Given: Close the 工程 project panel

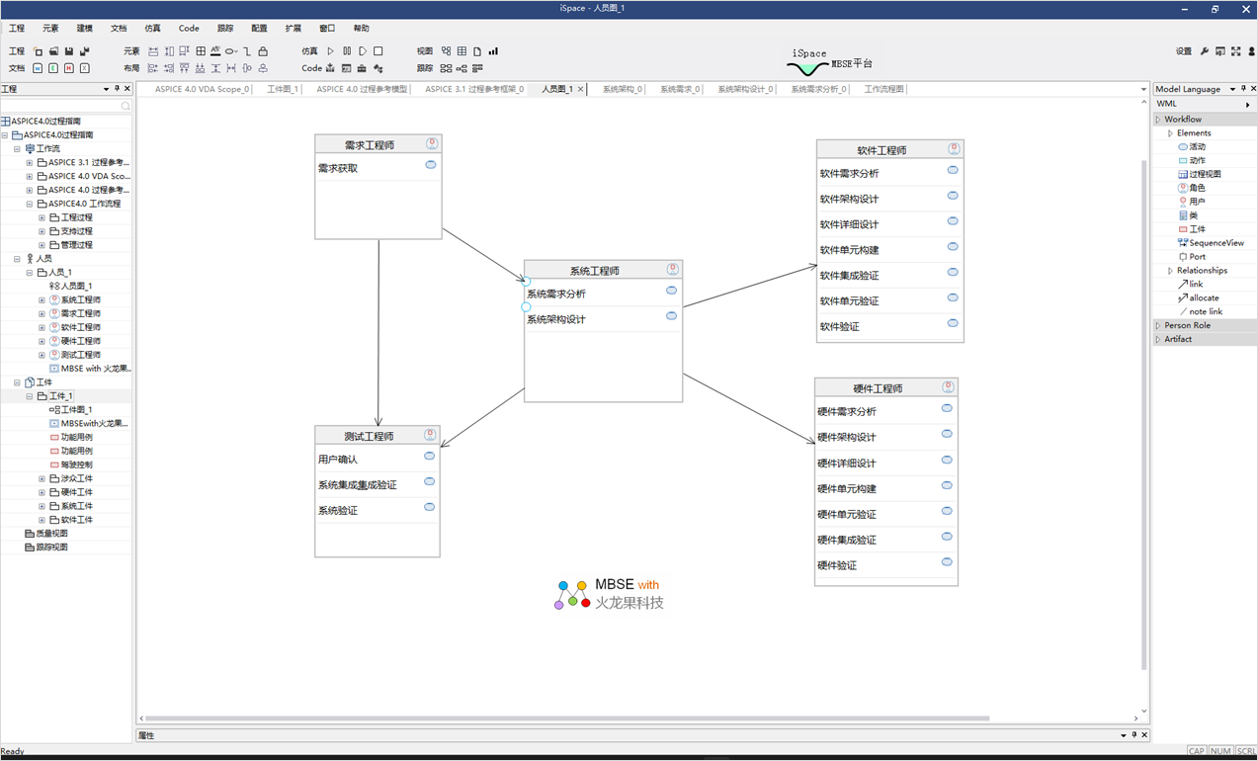Looking at the screenshot, I should tap(126, 89).
